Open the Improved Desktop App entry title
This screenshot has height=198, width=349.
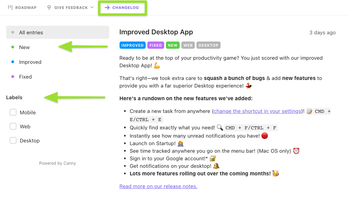coord(156,32)
